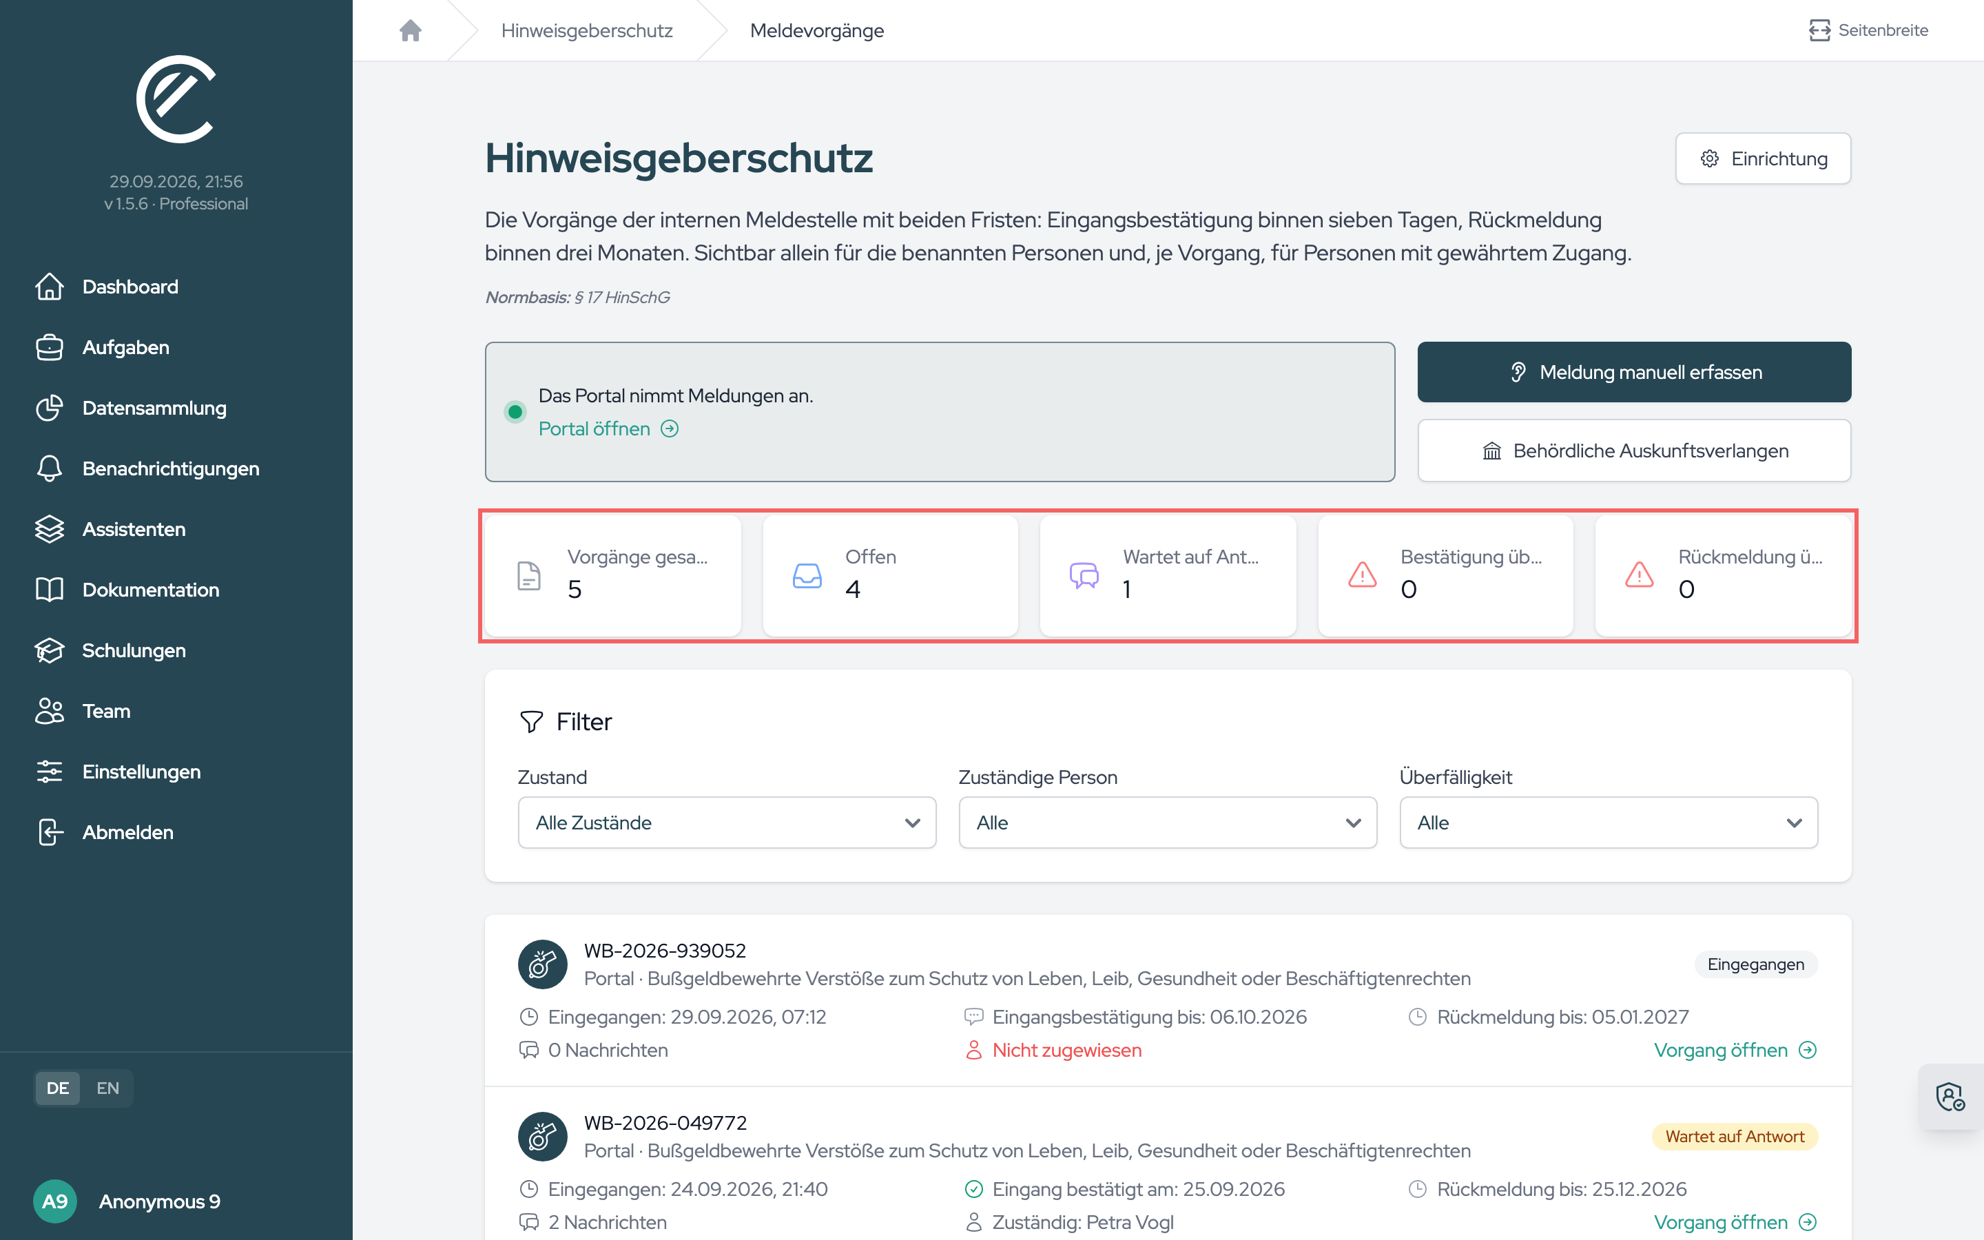Screen dimensions: 1984x1240
Task: Click the Offen inbox icon
Action: pyautogui.click(x=807, y=576)
